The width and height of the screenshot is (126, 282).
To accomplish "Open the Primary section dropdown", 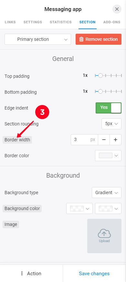I will tap(38, 39).
